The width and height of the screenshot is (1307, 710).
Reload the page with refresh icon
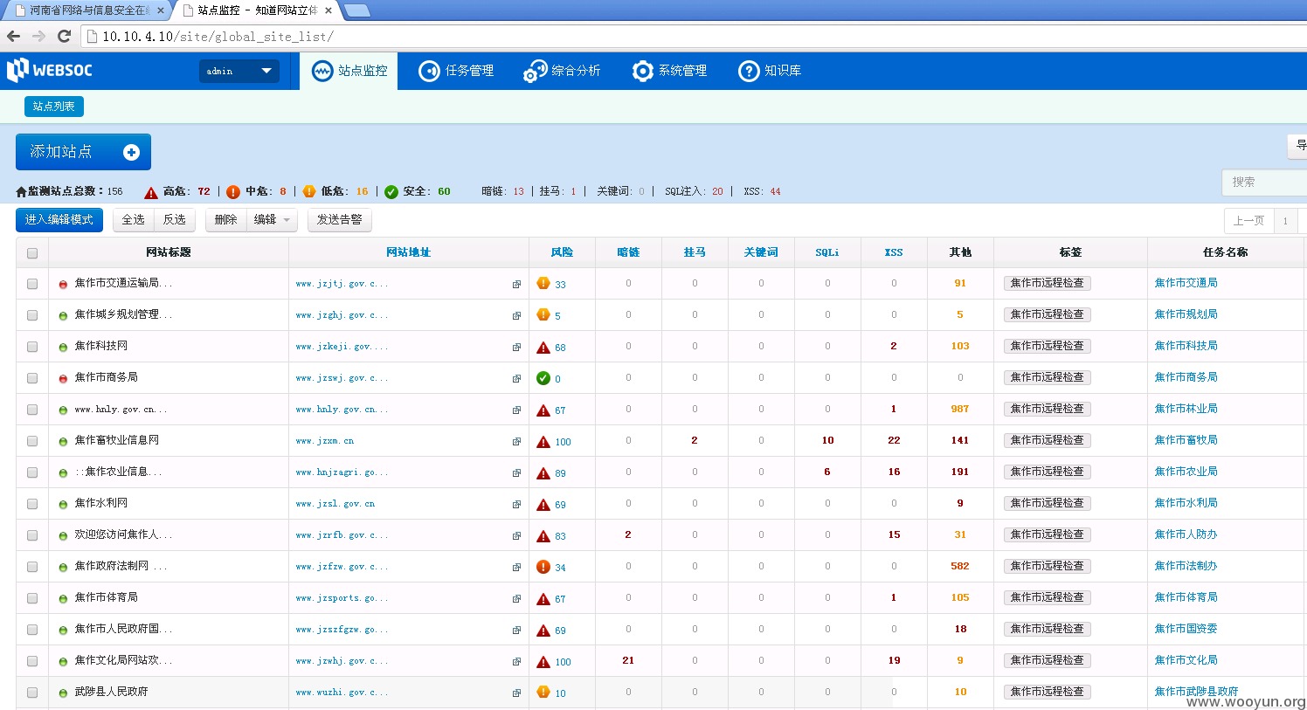[x=64, y=36]
